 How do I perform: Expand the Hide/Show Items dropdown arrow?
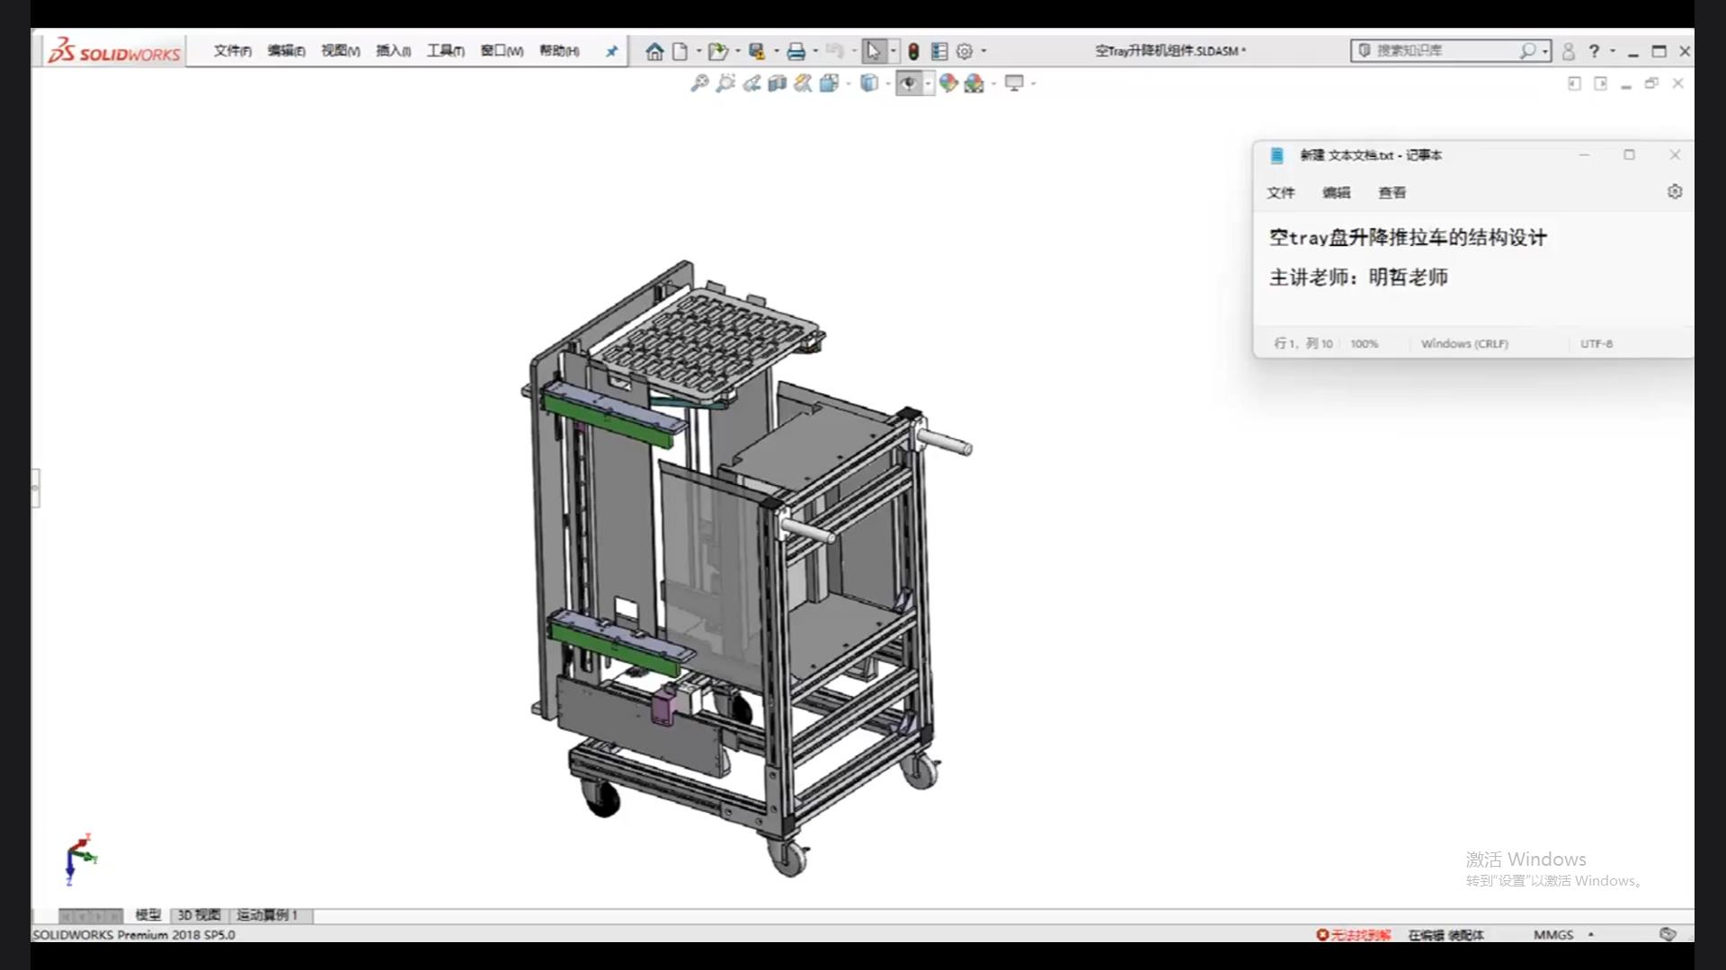(928, 84)
